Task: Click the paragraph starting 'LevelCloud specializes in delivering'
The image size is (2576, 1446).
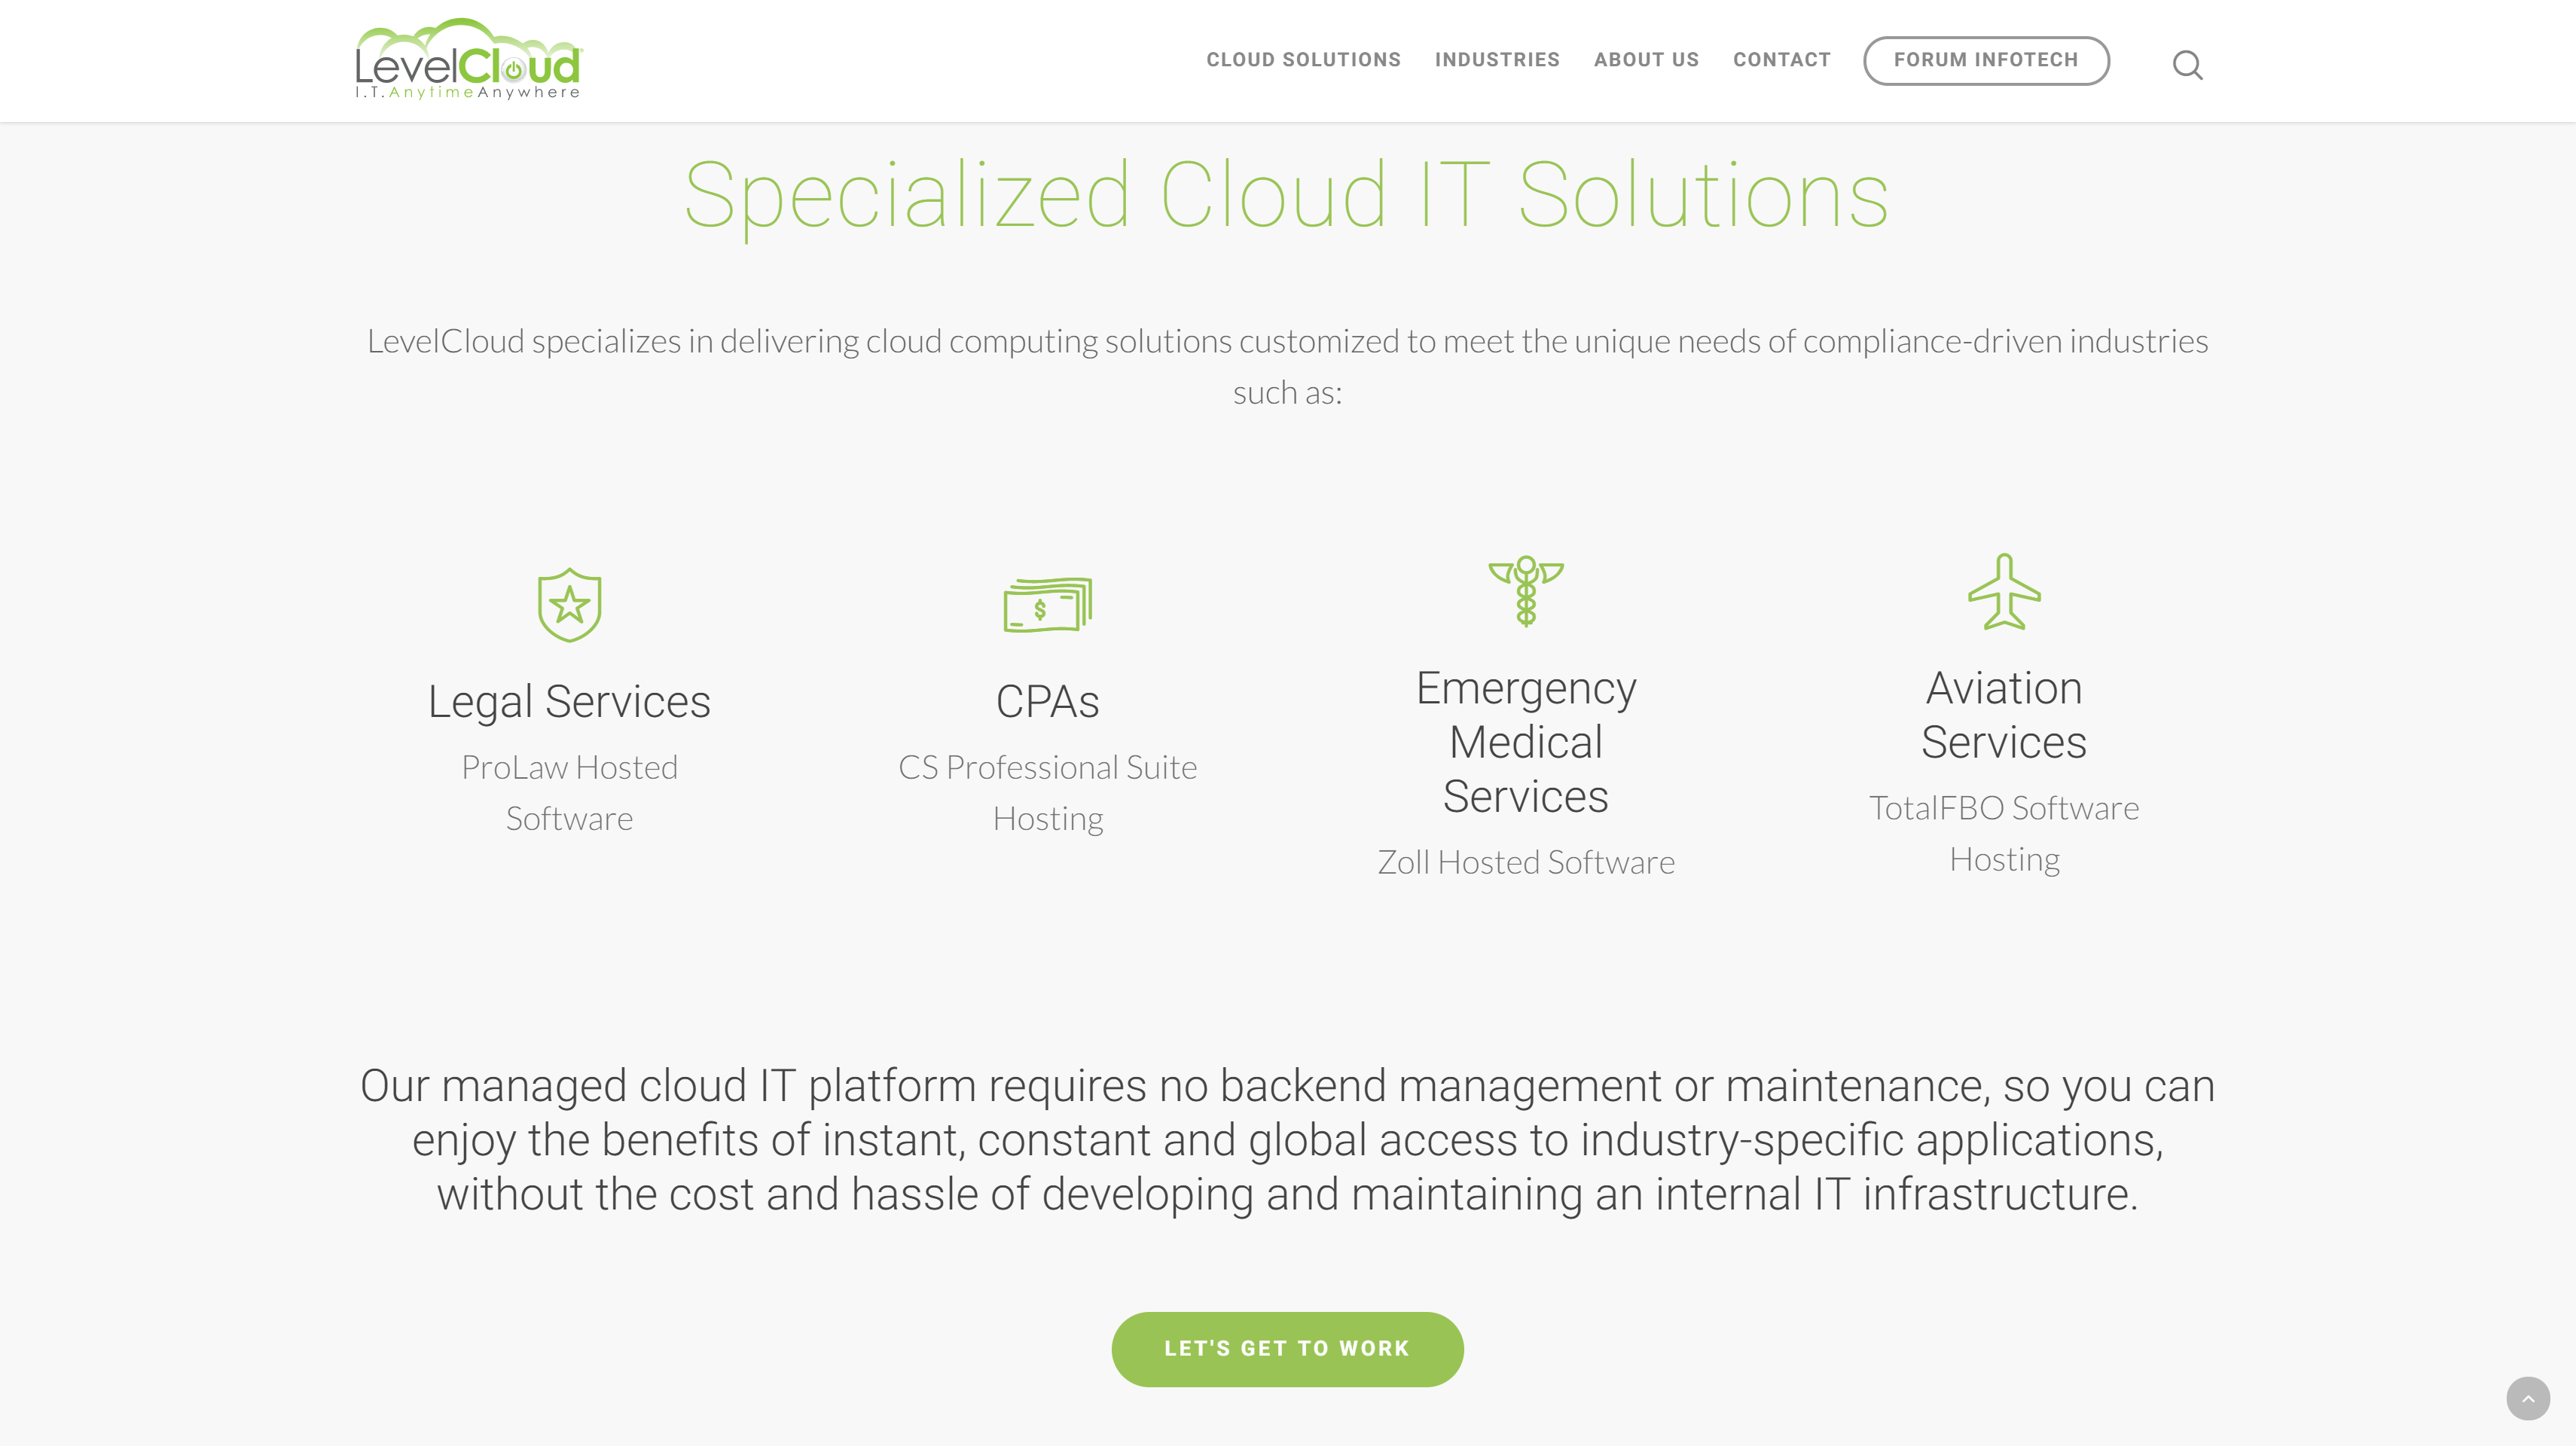Action: pyautogui.click(x=1287, y=366)
